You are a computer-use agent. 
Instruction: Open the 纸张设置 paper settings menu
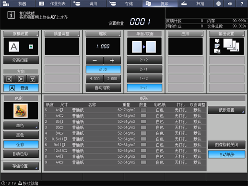coord(226,110)
